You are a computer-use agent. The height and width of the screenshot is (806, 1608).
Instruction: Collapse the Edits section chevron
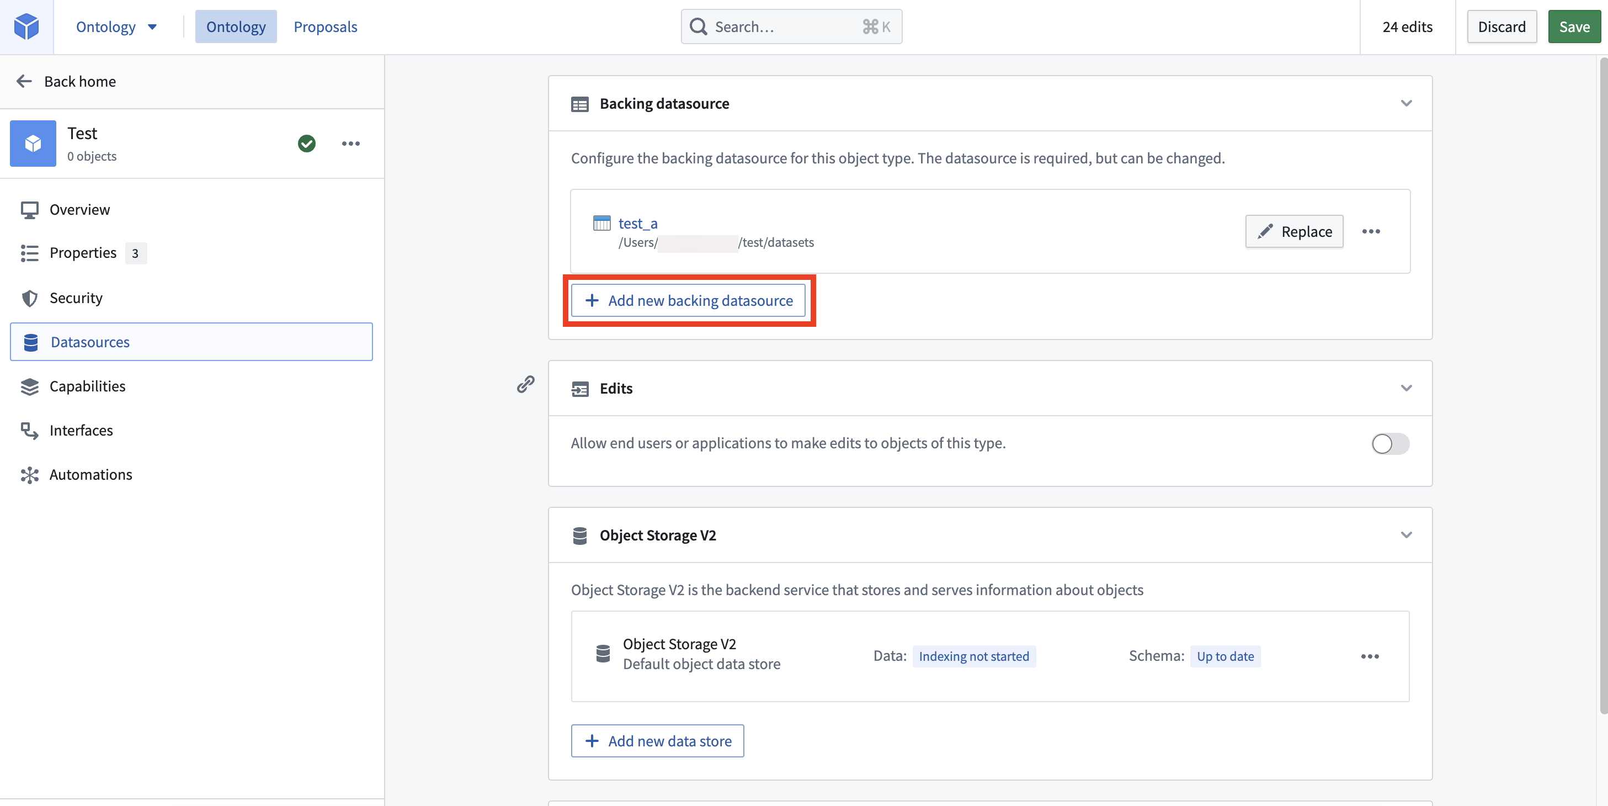pos(1405,388)
